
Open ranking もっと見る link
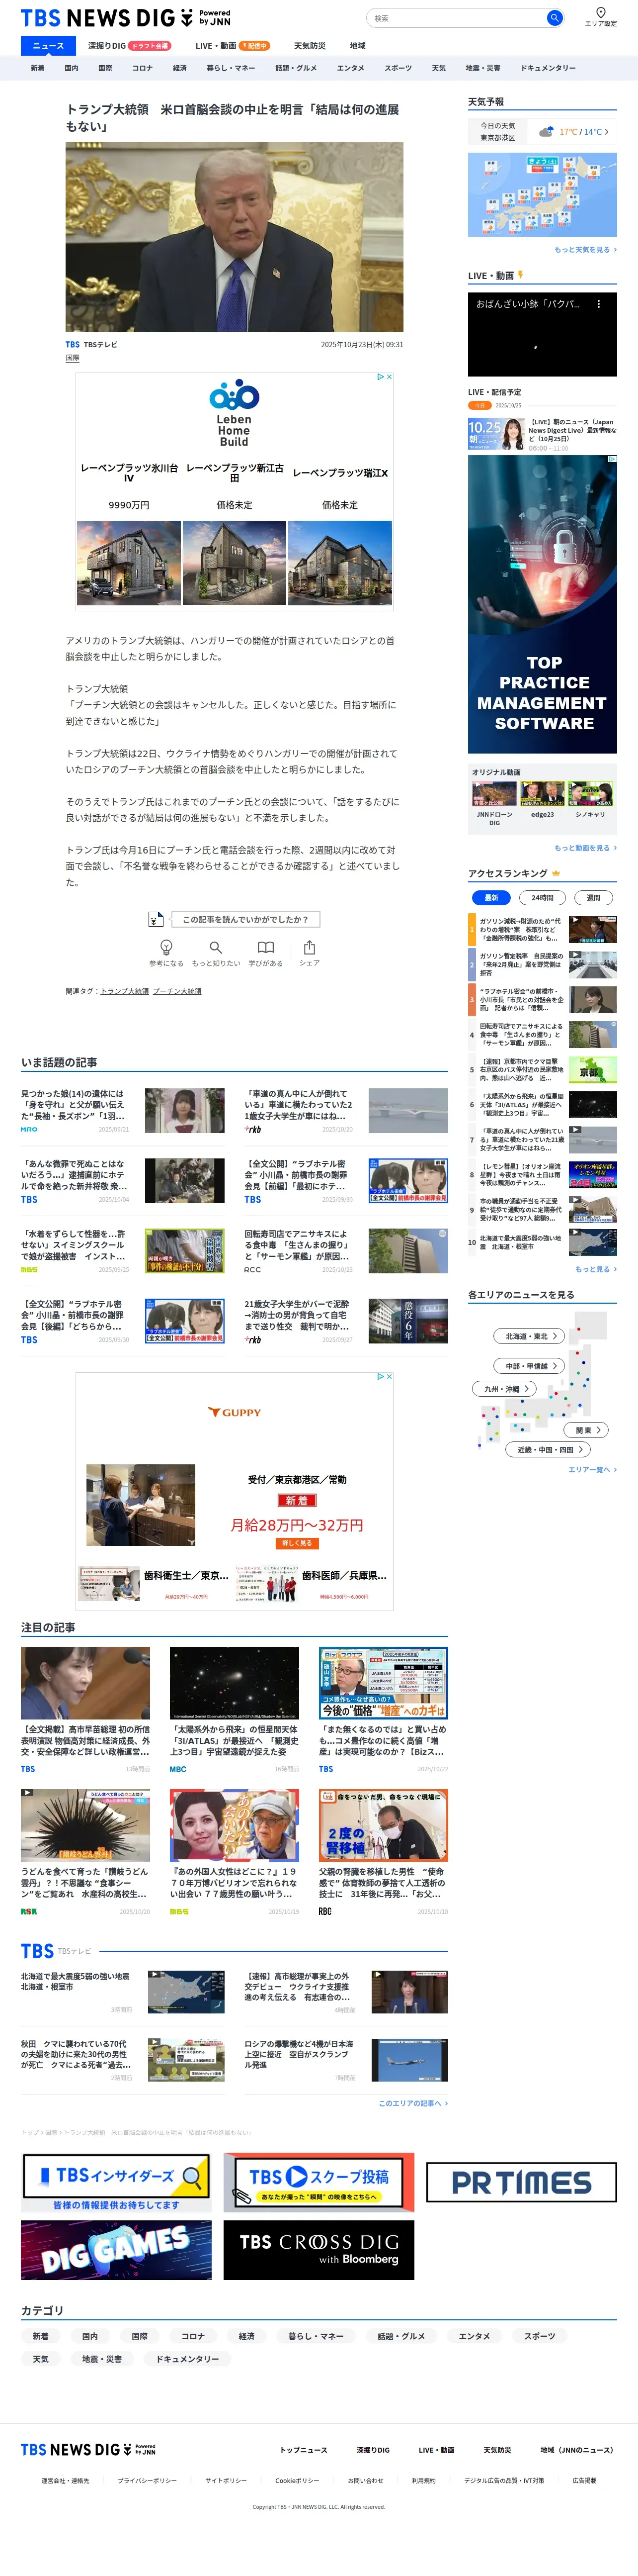[595, 1269]
